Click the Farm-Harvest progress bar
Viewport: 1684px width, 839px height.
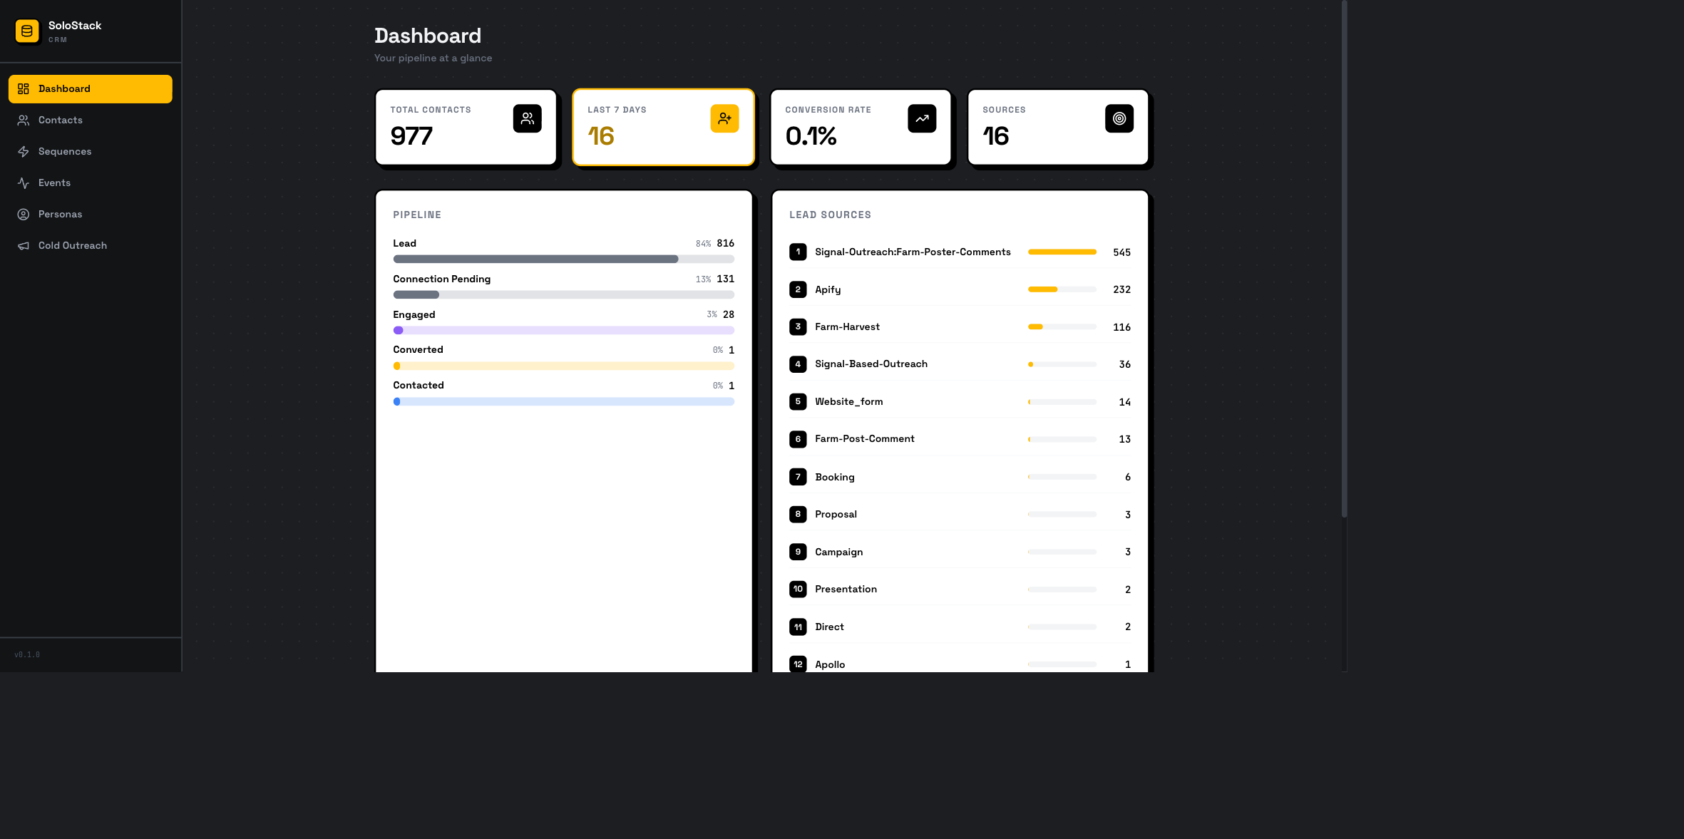pos(1062,326)
